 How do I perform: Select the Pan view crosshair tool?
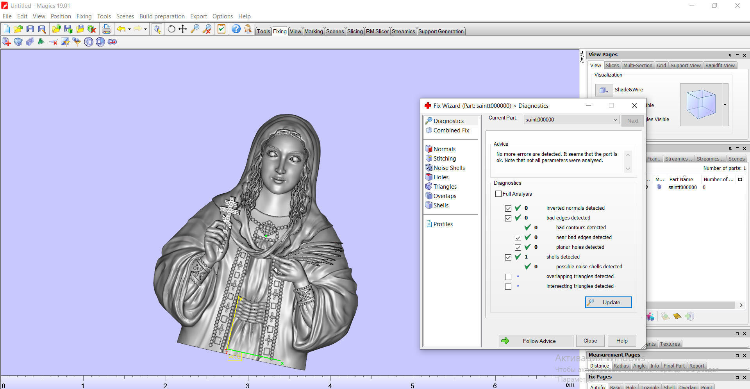click(x=182, y=29)
